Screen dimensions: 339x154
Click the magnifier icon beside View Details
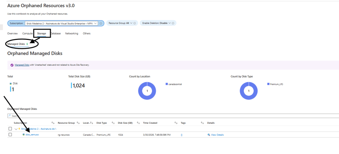(x=209, y=135)
